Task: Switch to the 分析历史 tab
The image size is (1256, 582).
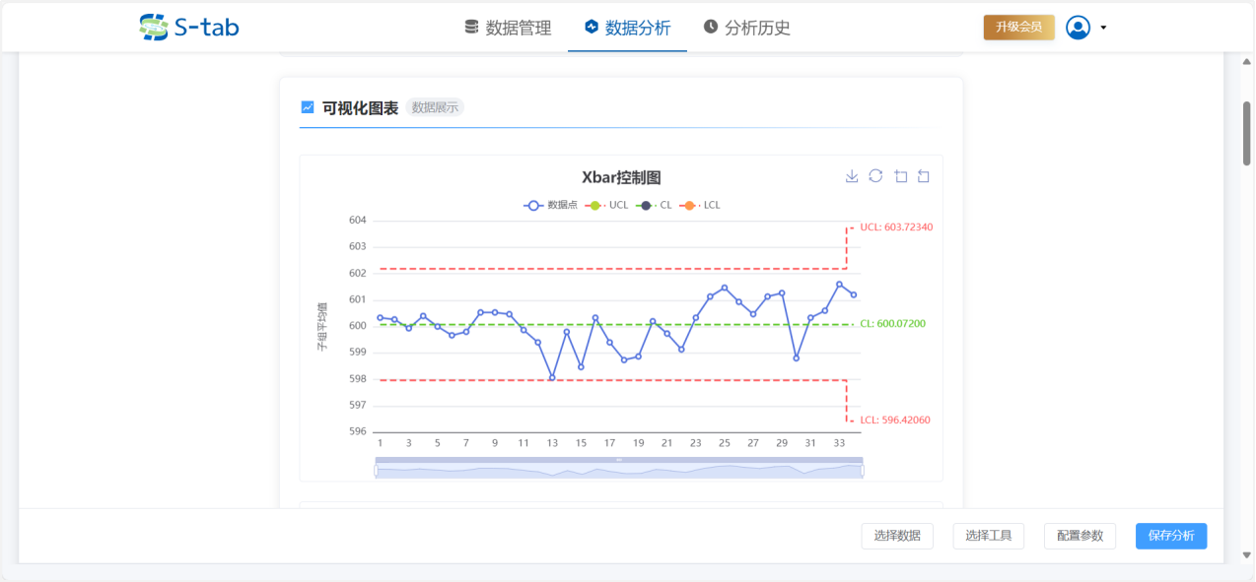Action: [x=746, y=28]
